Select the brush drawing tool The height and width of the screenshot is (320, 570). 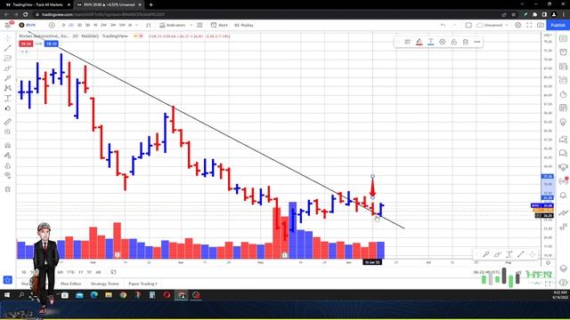click(x=8, y=68)
